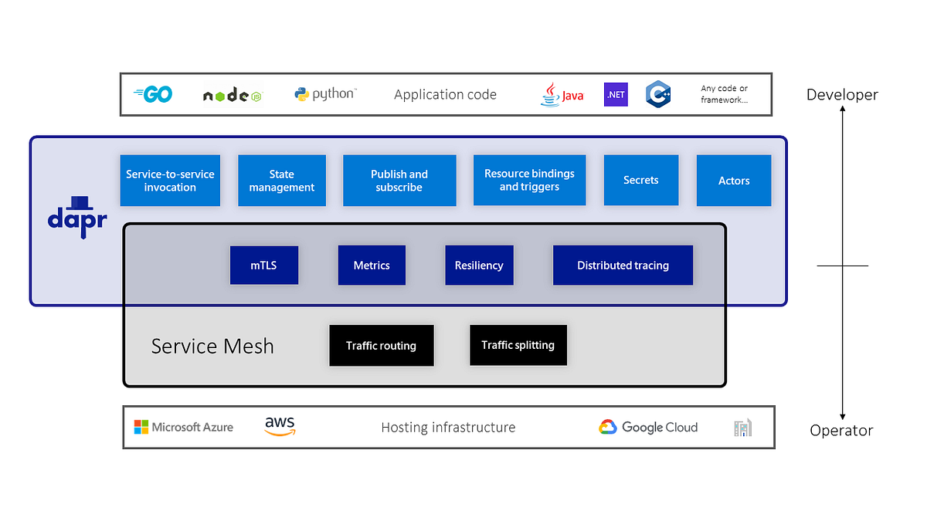This screenshot has height=521, width=927.
Task: Open Resource bindings and triggers
Action: (x=529, y=180)
